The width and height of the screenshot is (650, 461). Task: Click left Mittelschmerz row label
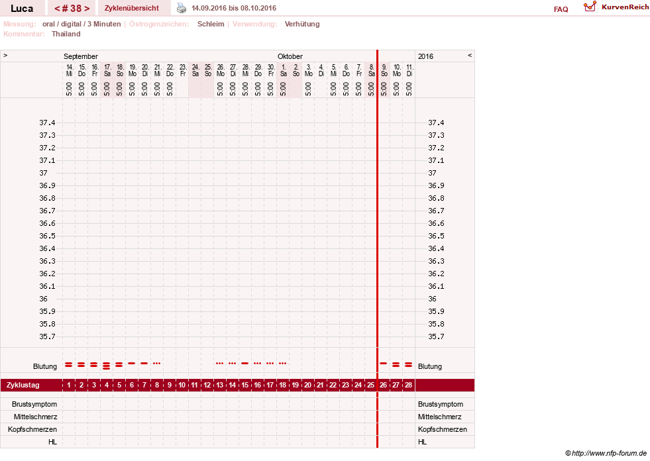(x=35, y=417)
